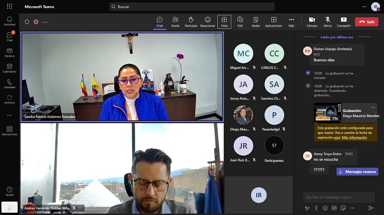The width and height of the screenshot is (384, 215).
Task: Click the '??????' chat message
Action: [319, 170]
